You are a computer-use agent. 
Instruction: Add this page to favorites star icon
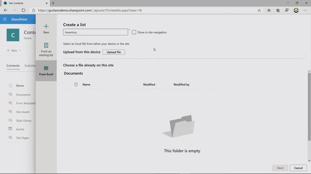[259, 11]
